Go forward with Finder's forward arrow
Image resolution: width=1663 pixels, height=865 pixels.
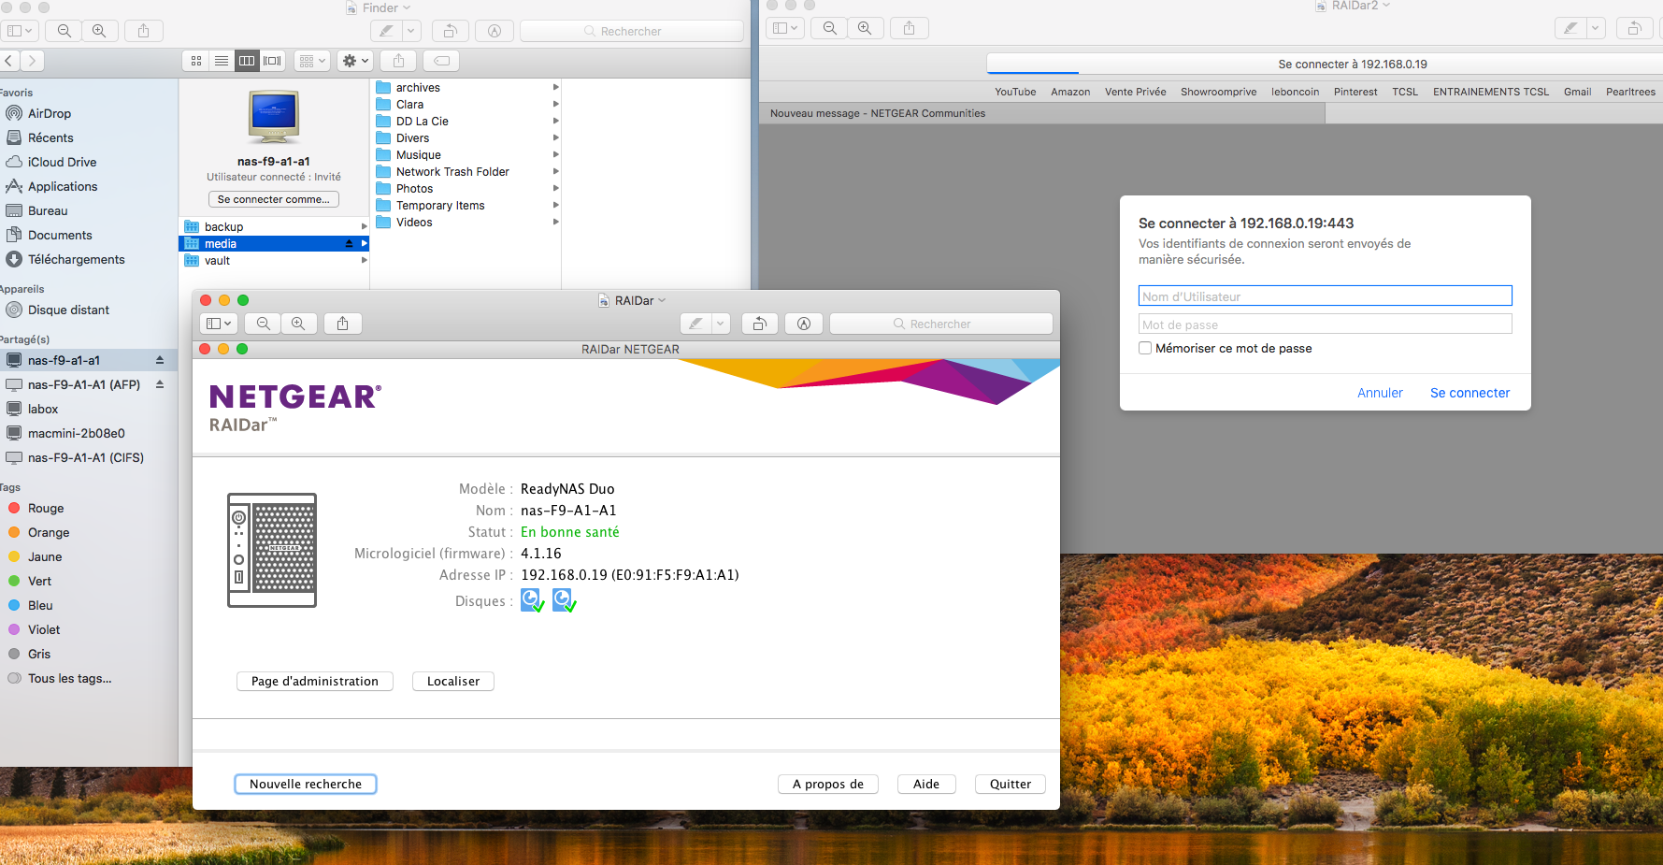(x=32, y=61)
